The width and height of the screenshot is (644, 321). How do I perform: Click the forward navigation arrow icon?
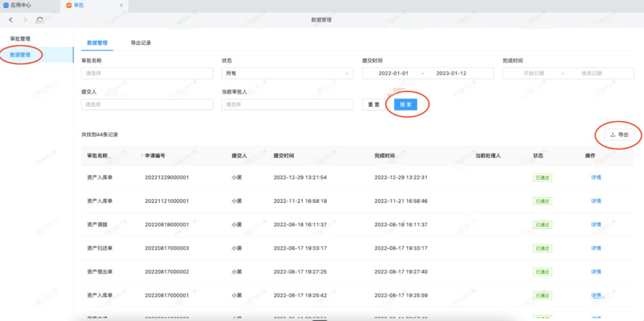coord(25,20)
